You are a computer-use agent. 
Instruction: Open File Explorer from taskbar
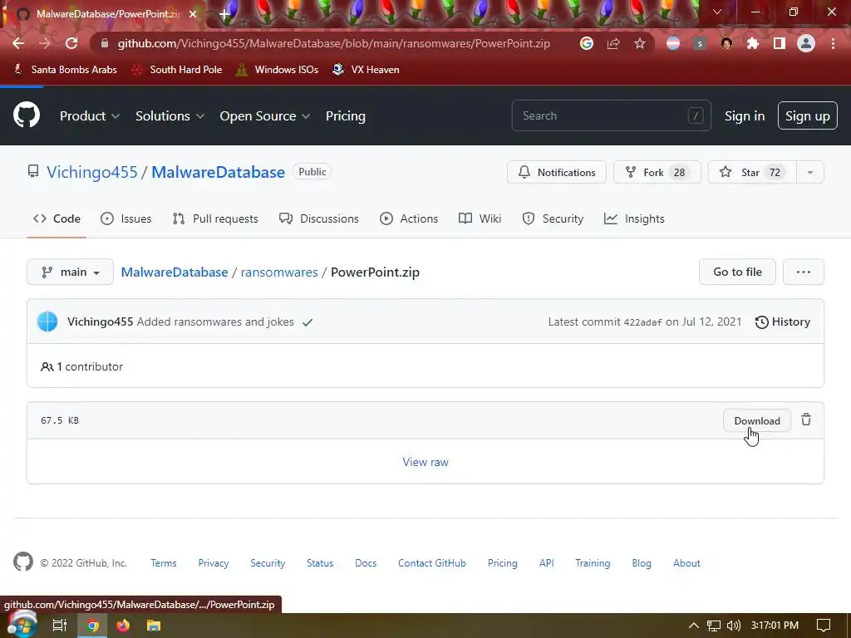pos(154,626)
